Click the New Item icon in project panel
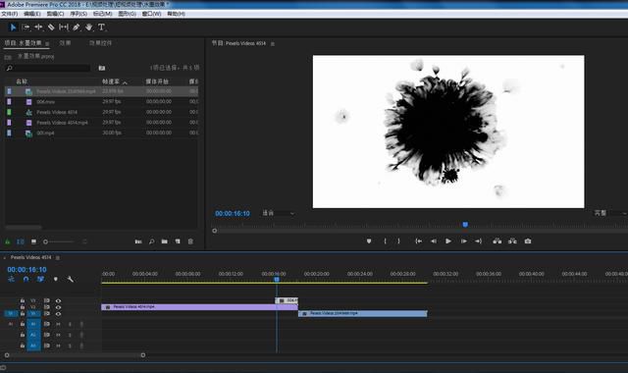Viewport: 628px width, 373px height. coord(178,241)
